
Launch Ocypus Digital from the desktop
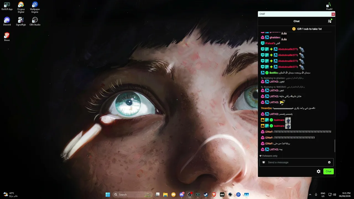click(x=21, y=7)
